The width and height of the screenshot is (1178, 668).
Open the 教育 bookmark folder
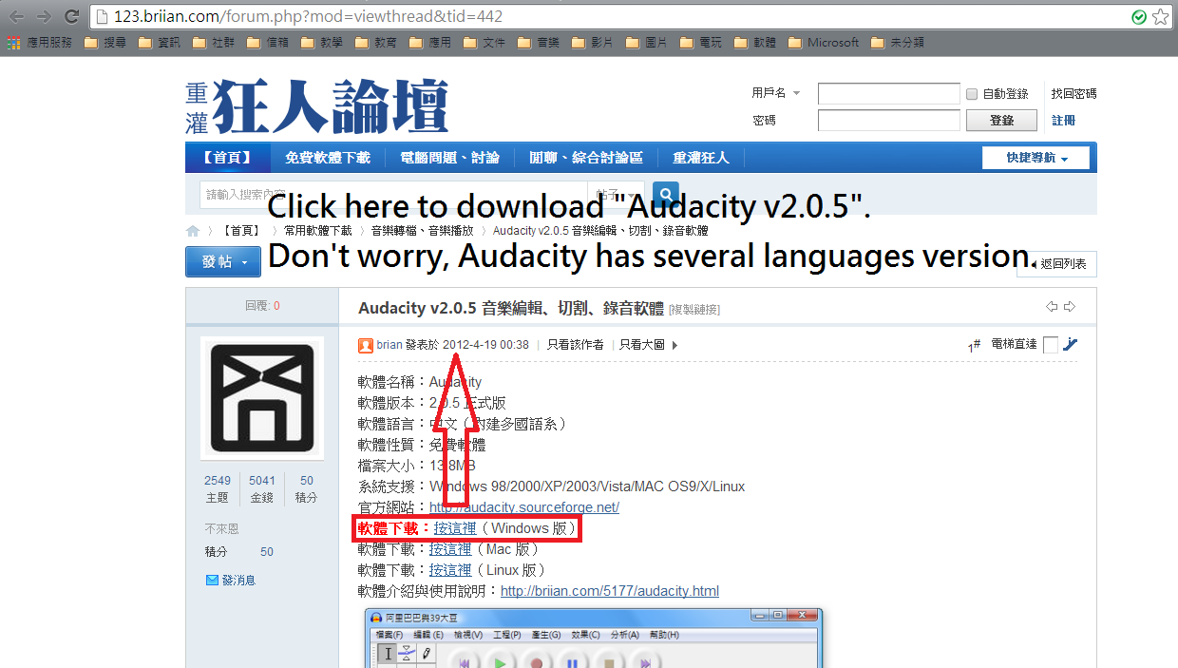coord(376,43)
